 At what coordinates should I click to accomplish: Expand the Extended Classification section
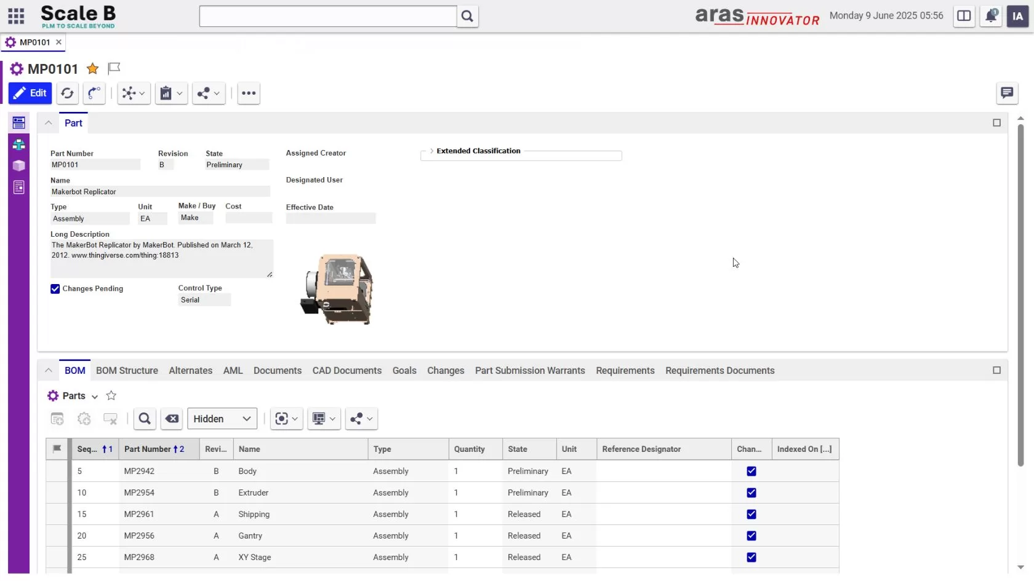[431, 151]
